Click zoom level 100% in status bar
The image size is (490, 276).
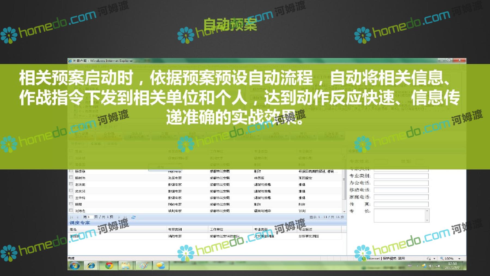[x=449, y=258]
